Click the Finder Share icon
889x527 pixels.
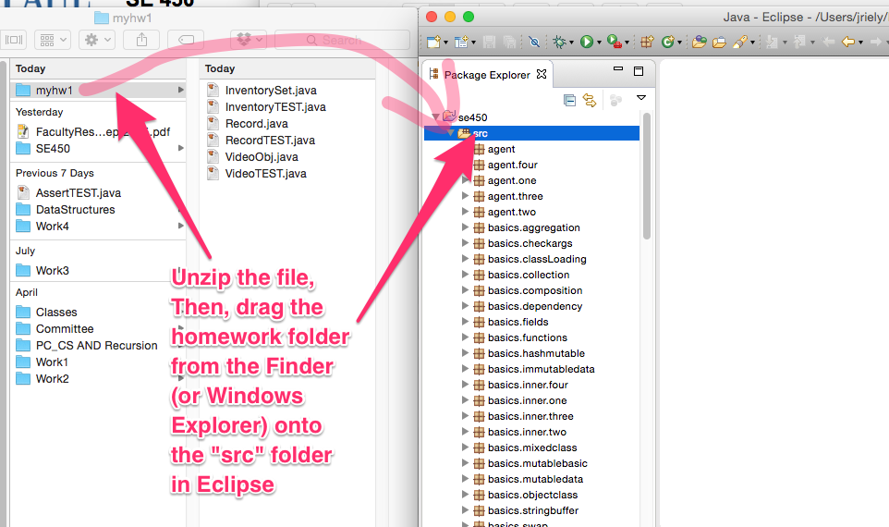tap(141, 40)
